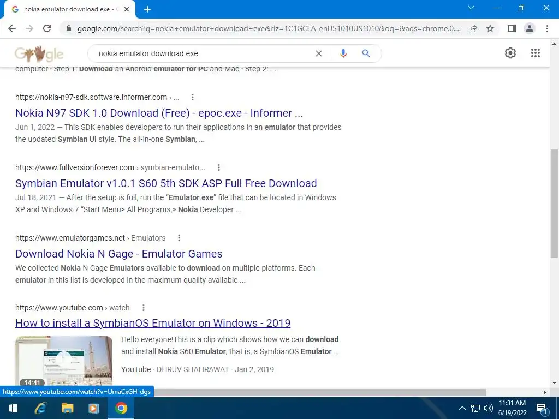Open Google quick settings gear
The image size is (559, 419).
510,53
